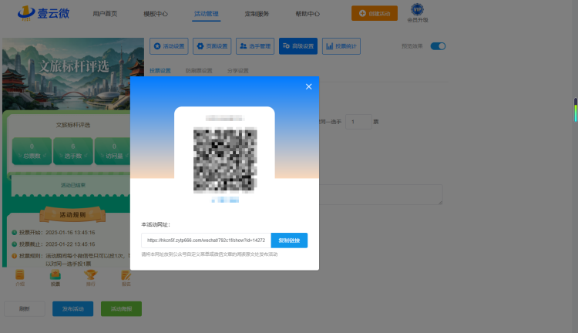Screen dimensions: 578x333
Task: Open the 帮助中心 menu
Action: (x=307, y=14)
